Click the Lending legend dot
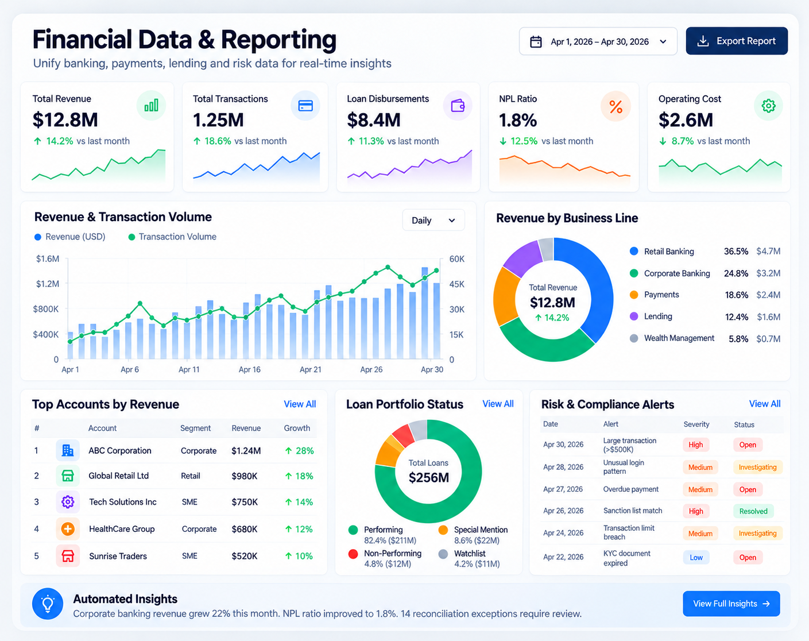Image resolution: width=809 pixels, height=641 pixels. (634, 316)
